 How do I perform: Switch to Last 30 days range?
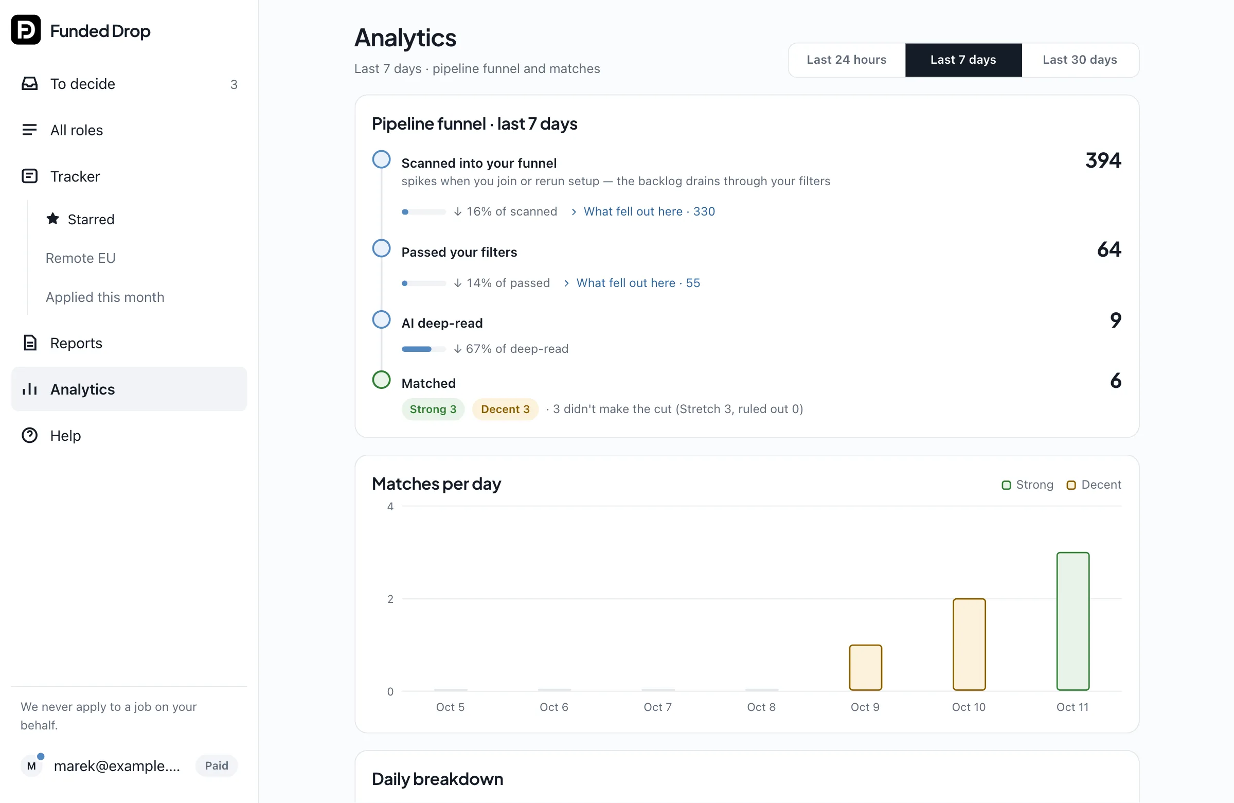pos(1080,60)
